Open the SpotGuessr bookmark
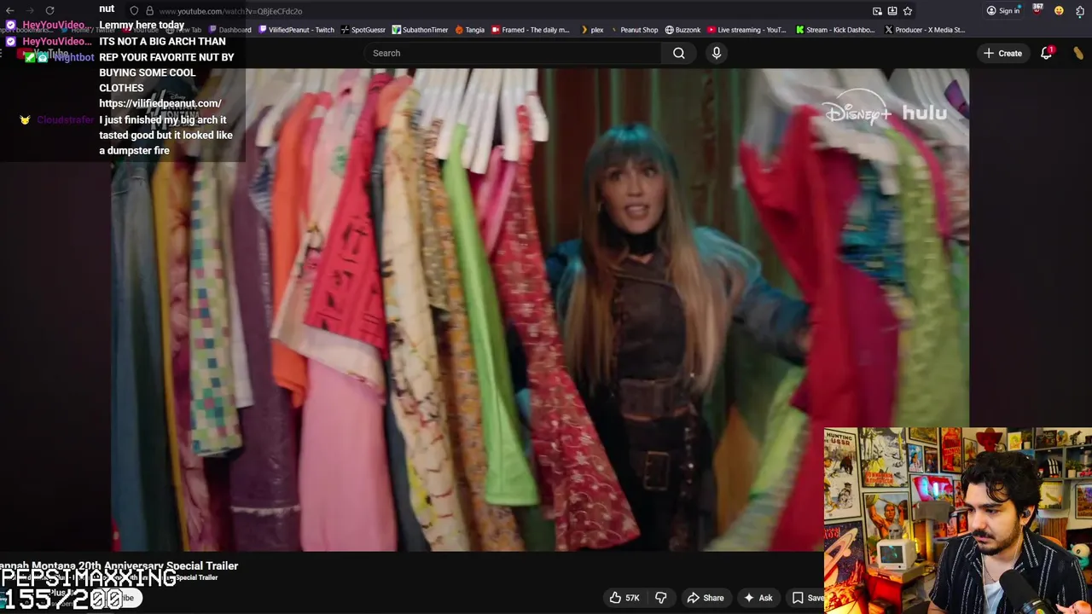 coord(363,30)
